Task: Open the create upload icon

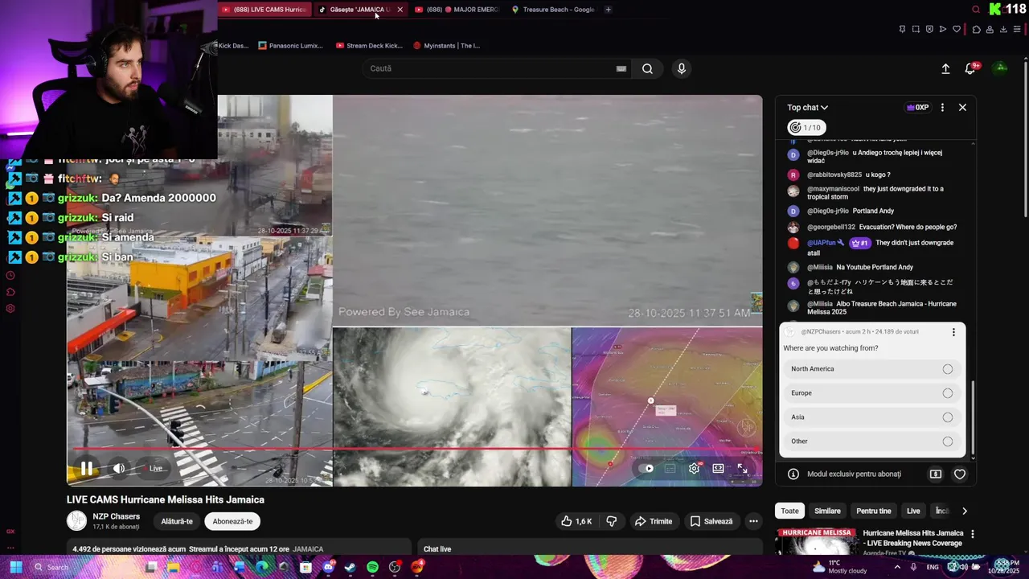Action: click(x=945, y=68)
